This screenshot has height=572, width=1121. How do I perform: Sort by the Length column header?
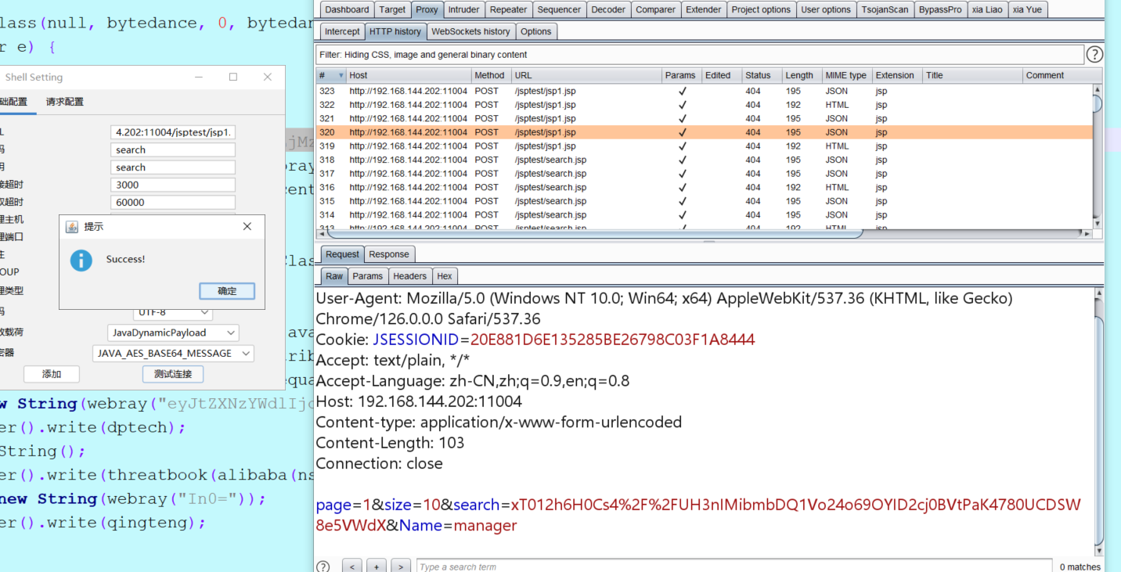801,76
